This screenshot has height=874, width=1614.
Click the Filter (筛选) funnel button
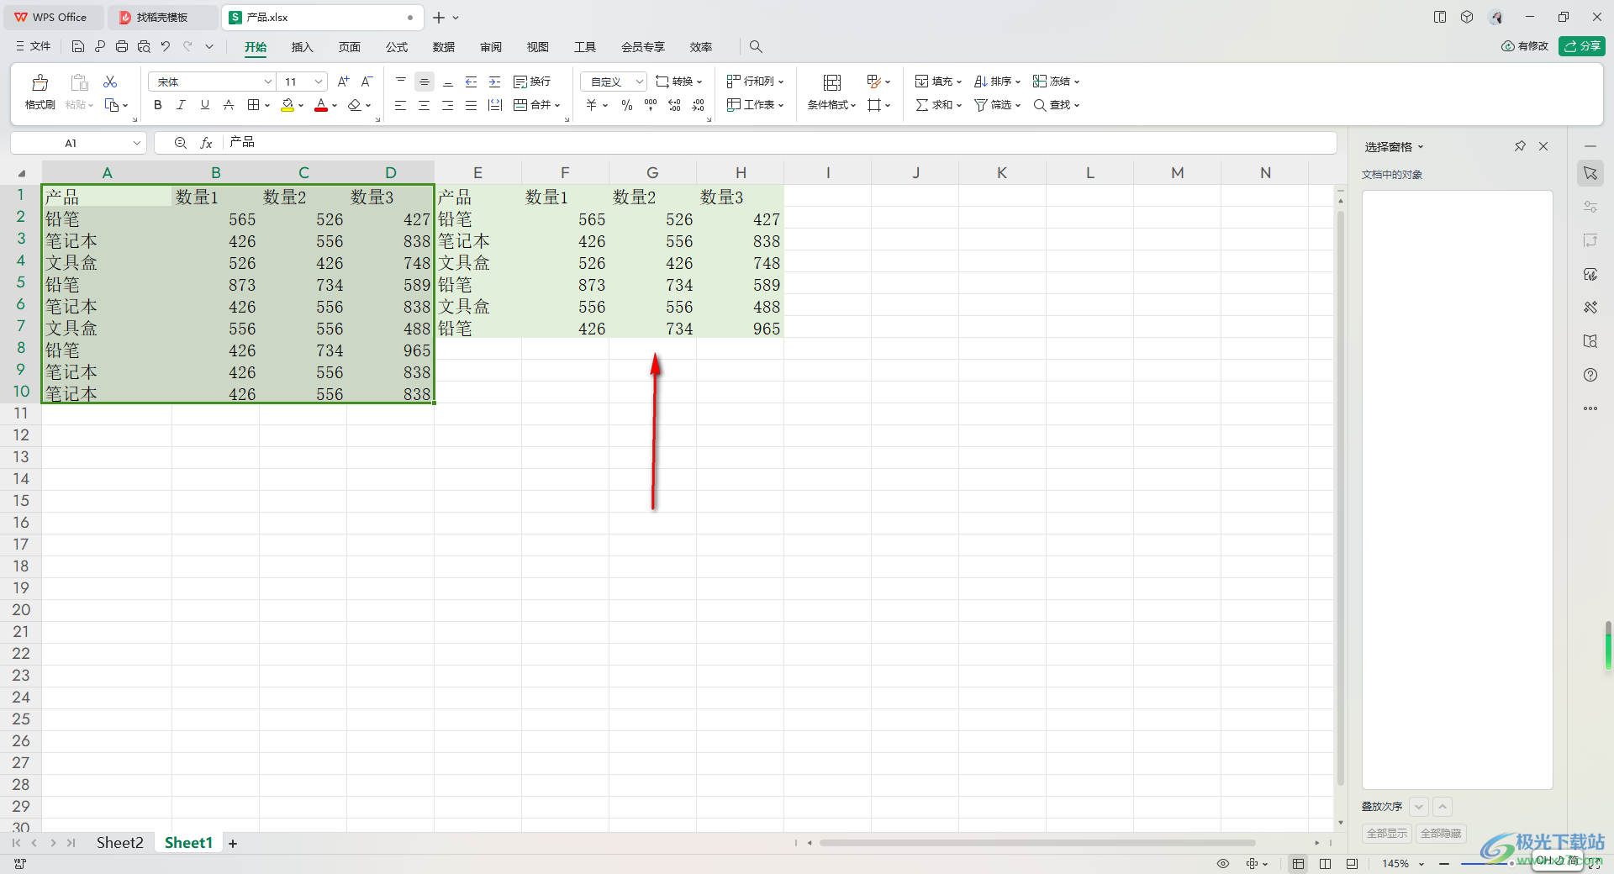[997, 105]
